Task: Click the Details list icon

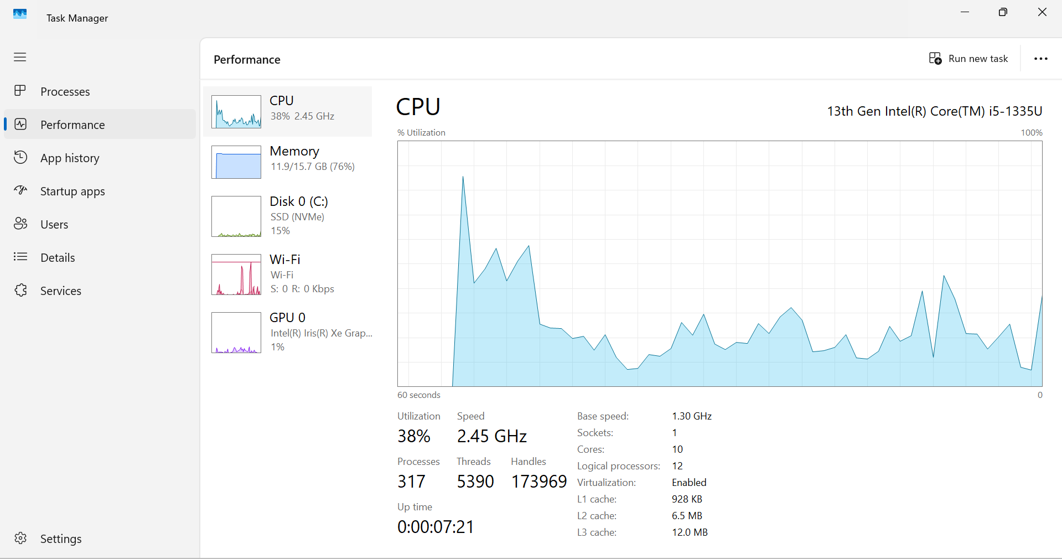Action: click(x=20, y=257)
